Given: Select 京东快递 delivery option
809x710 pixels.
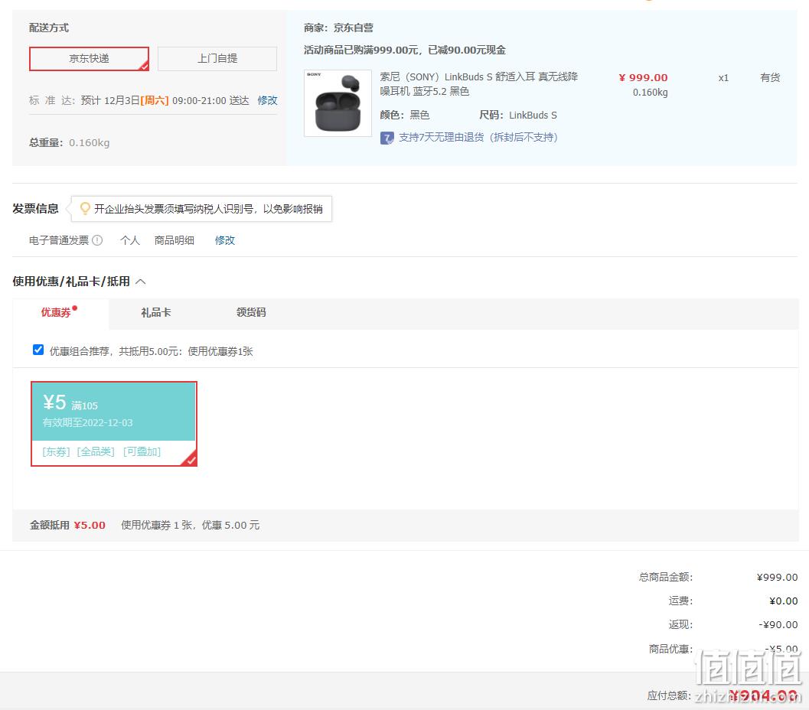Looking at the screenshot, I should click(89, 59).
